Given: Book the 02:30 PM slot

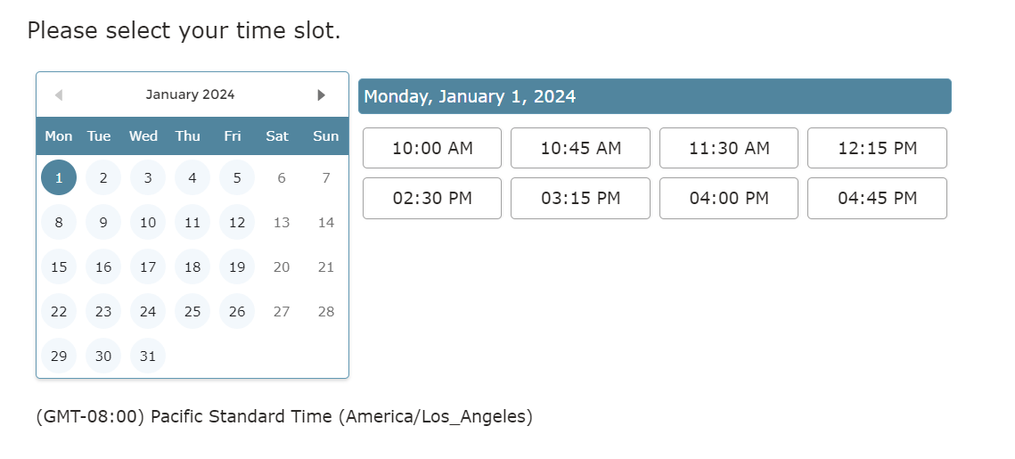Looking at the screenshot, I should [x=432, y=198].
